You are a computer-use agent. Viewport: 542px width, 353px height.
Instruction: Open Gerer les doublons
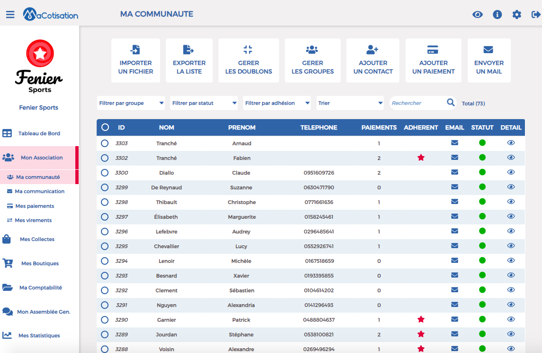click(248, 60)
